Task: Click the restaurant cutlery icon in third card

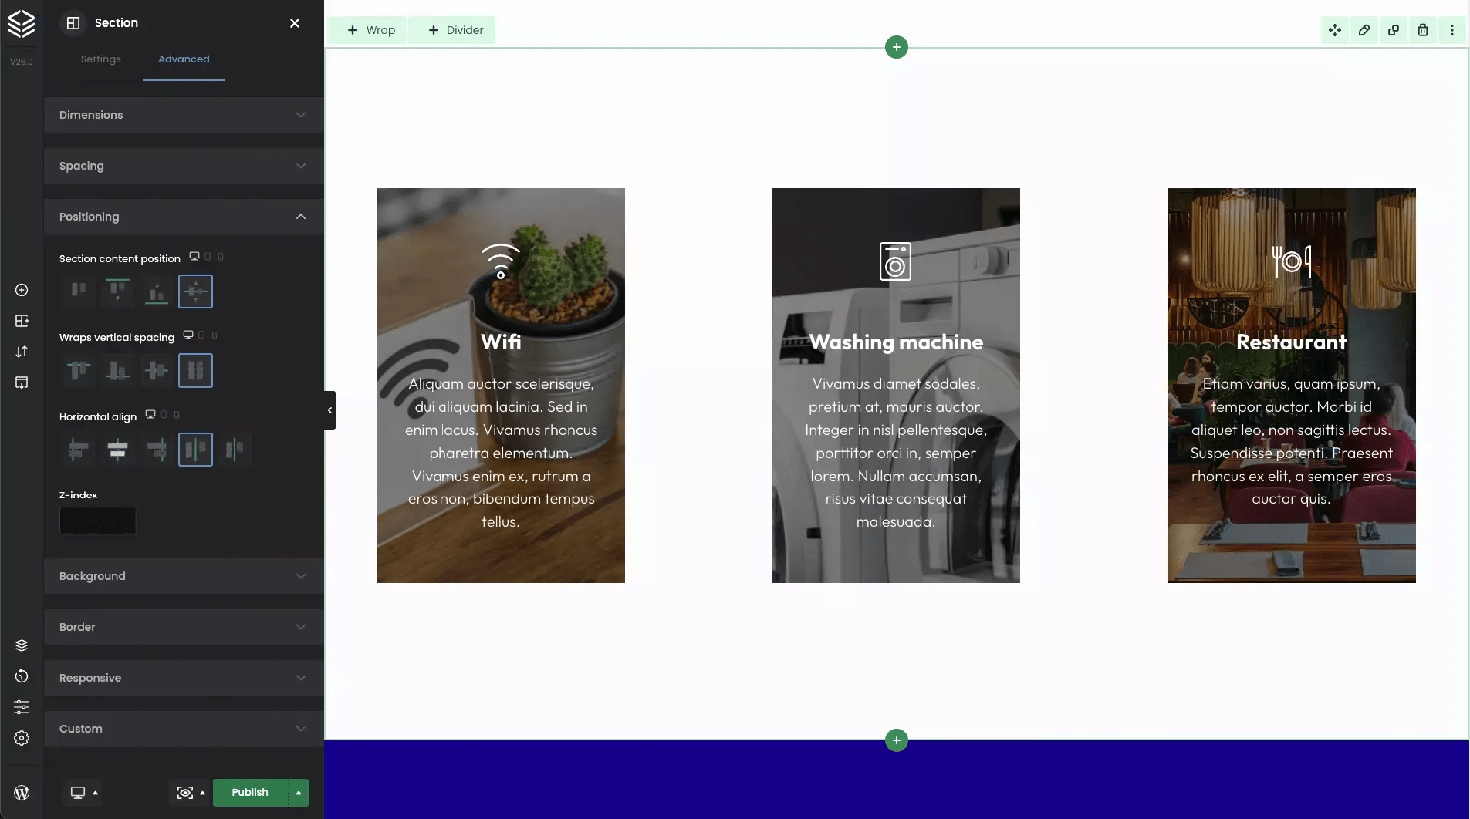Action: click(1291, 261)
